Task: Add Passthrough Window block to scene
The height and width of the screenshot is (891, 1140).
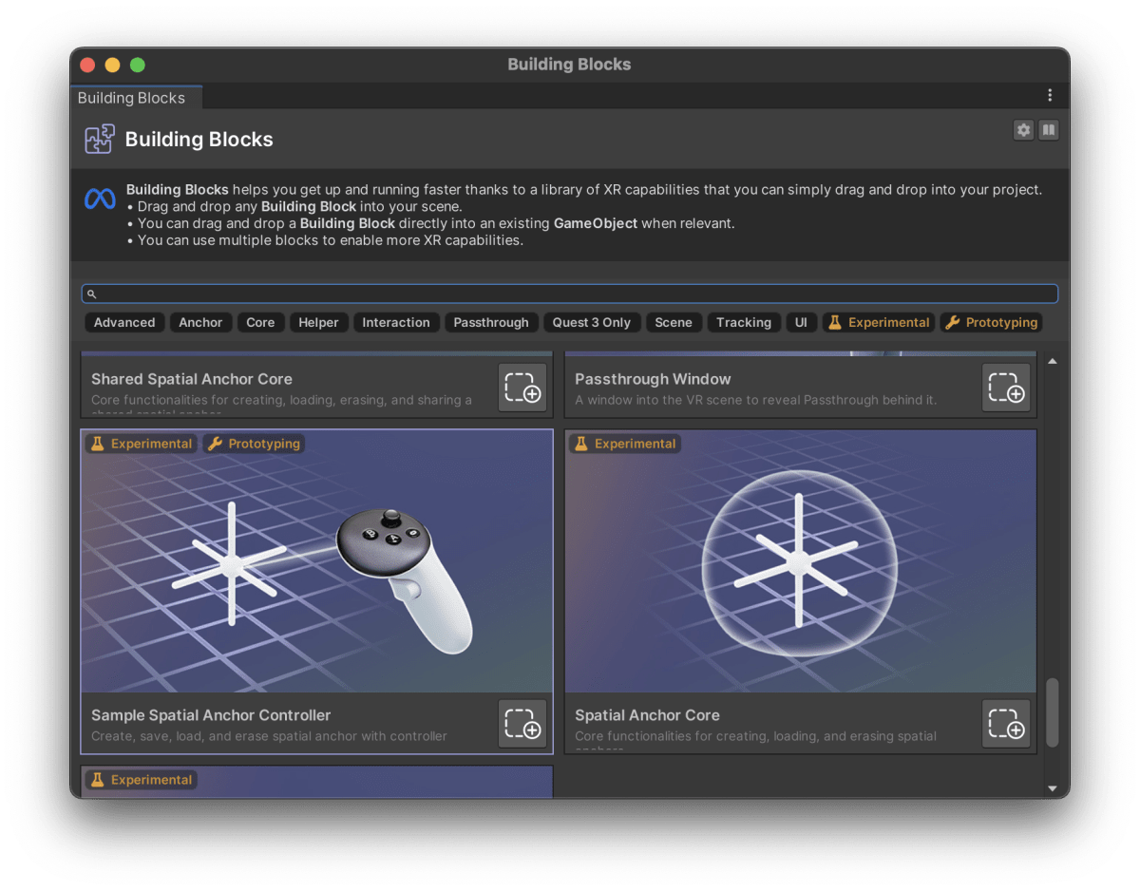Action: (x=1006, y=387)
